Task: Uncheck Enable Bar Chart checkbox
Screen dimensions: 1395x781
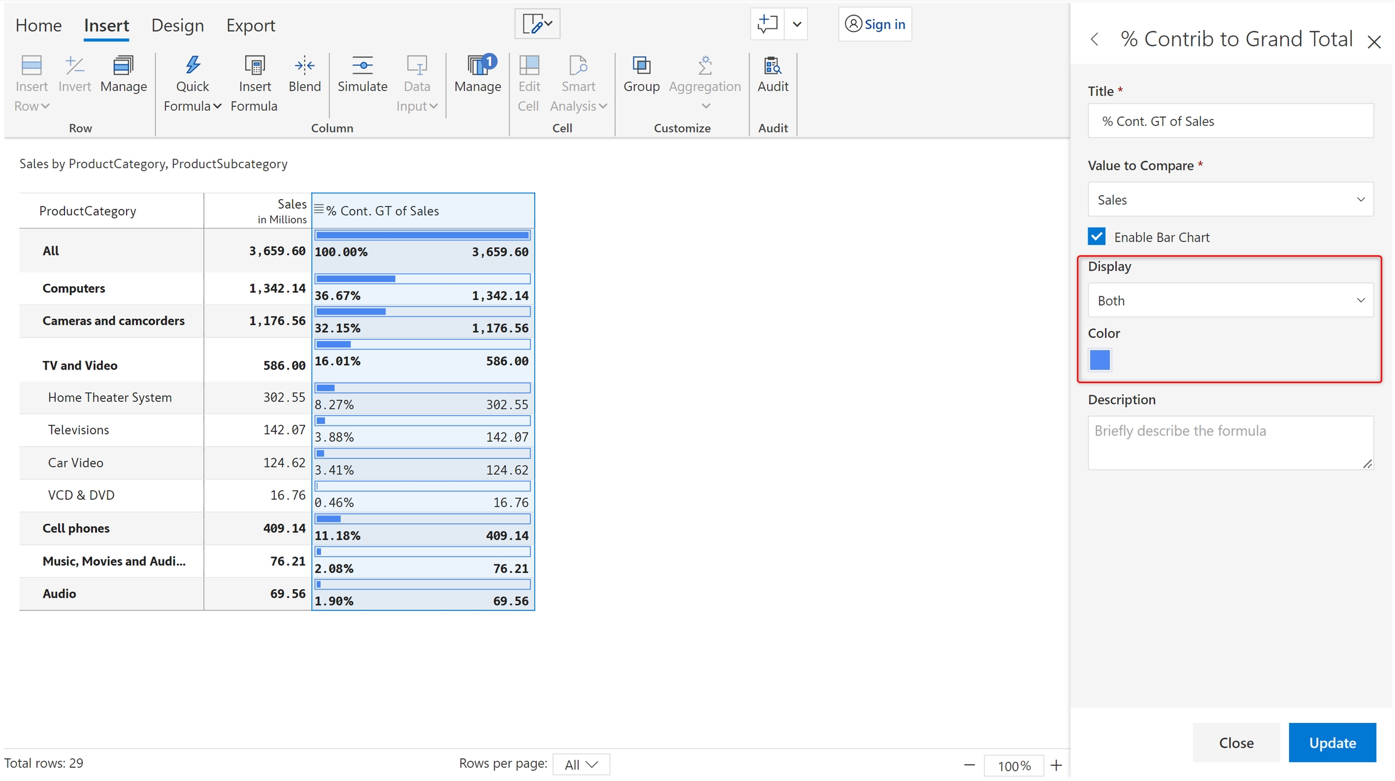Action: (x=1097, y=237)
